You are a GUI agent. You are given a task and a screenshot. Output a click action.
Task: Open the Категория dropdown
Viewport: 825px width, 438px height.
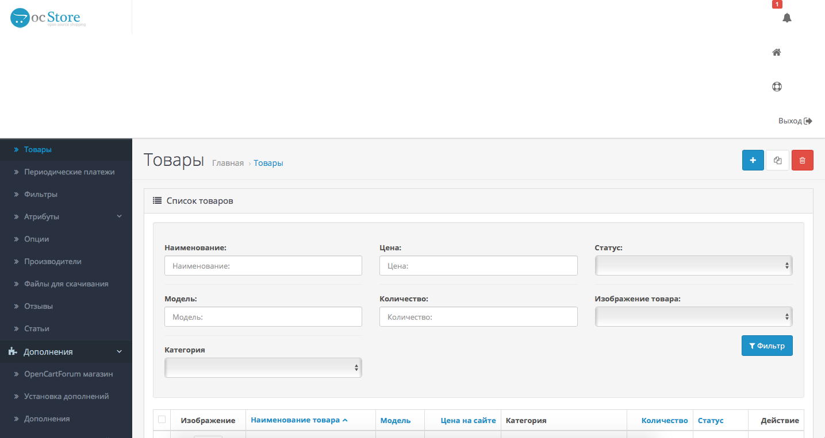pos(263,367)
